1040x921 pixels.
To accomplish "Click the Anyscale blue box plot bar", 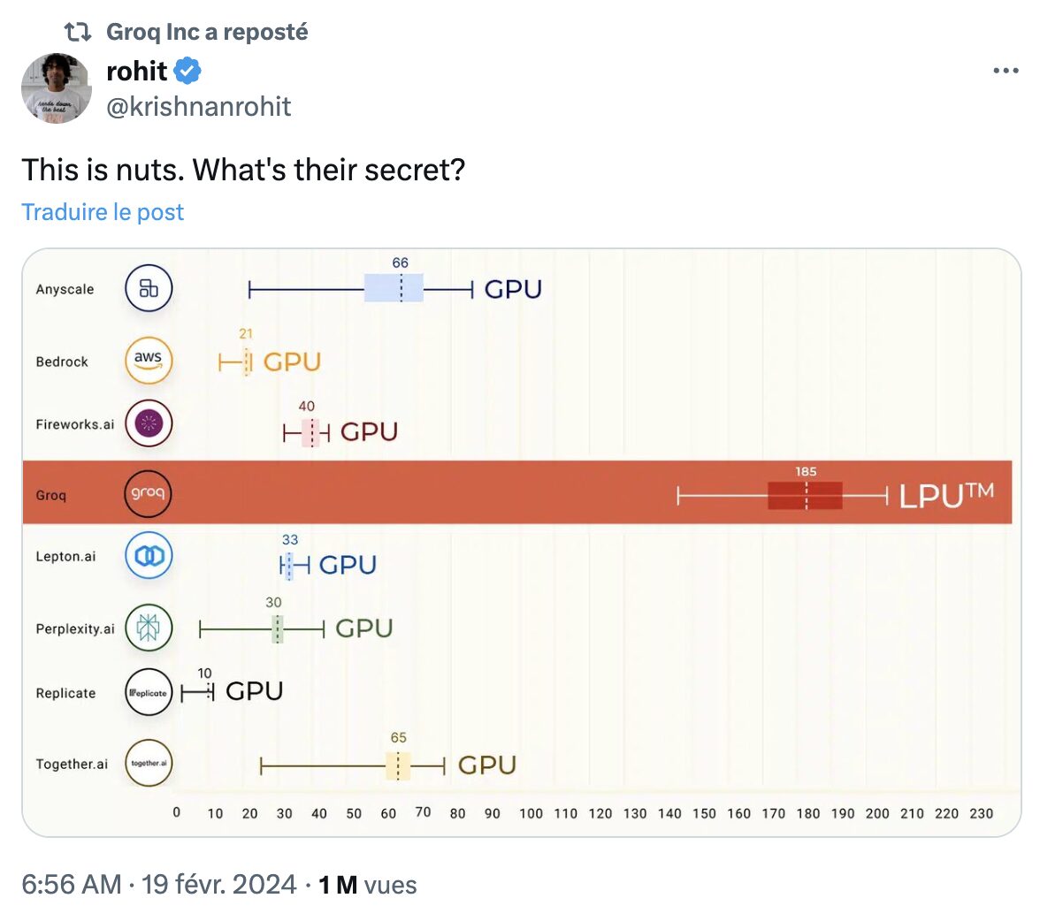I will pyautogui.click(x=394, y=289).
